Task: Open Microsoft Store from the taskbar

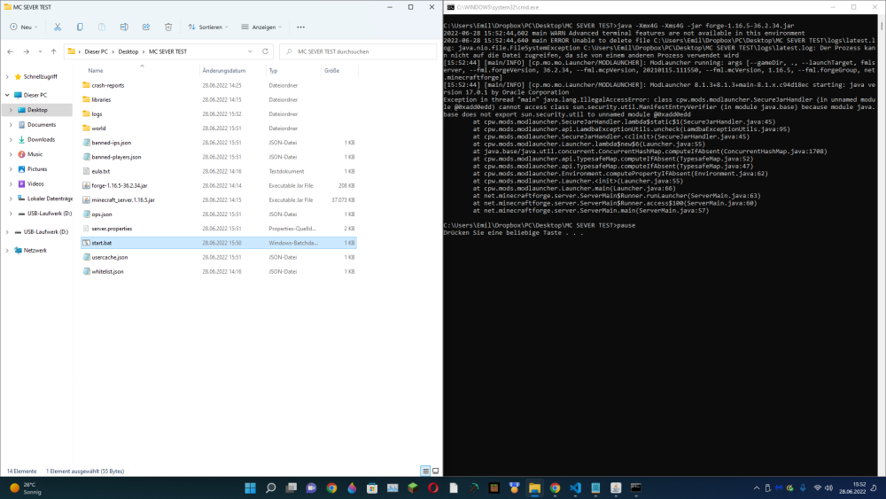Action: pos(372,487)
